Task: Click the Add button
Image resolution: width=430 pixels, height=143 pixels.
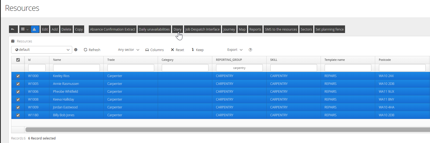Action: tap(55, 29)
